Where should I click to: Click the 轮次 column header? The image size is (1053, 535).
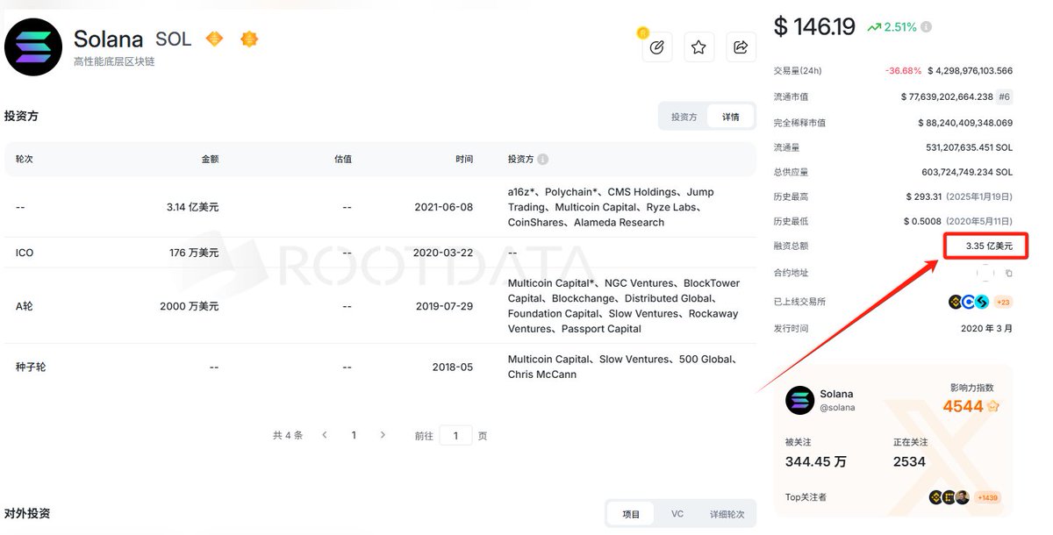click(x=25, y=160)
